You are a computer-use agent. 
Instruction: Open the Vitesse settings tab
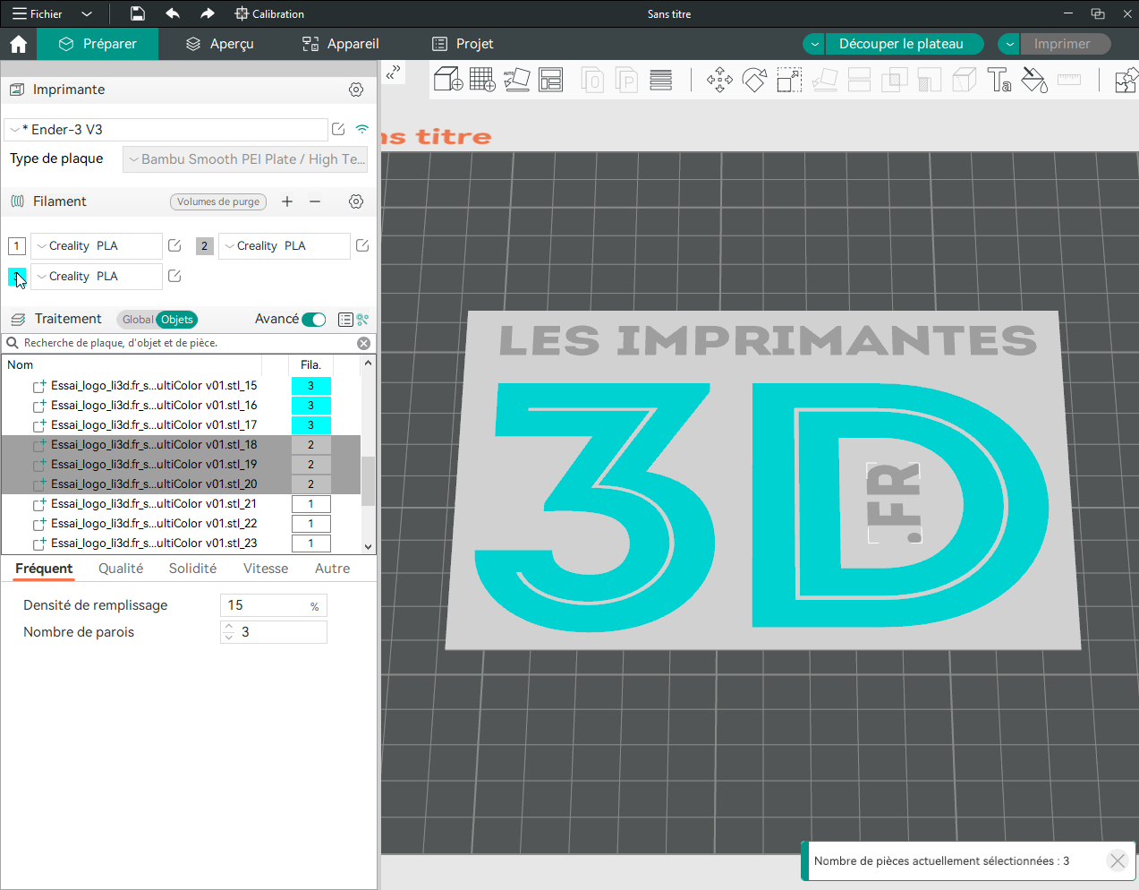tap(266, 569)
